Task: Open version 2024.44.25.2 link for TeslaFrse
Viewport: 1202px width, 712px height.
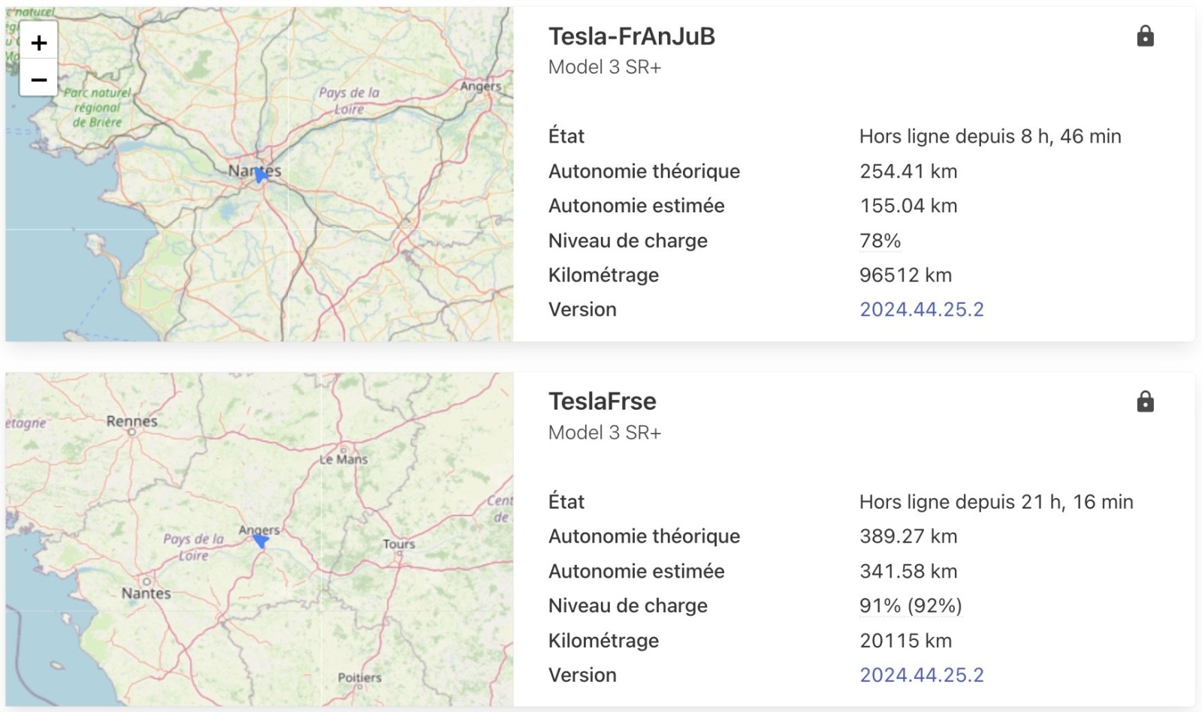Action: [922, 674]
